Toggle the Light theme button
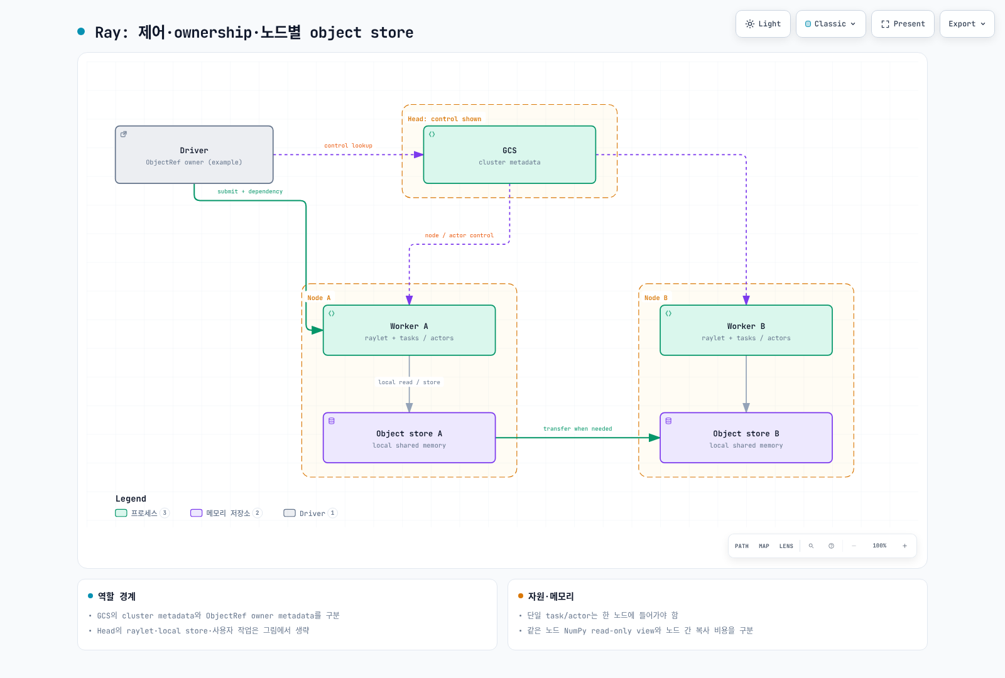Image resolution: width=1005 pixels, height=678 pixels. coord(763,24)
